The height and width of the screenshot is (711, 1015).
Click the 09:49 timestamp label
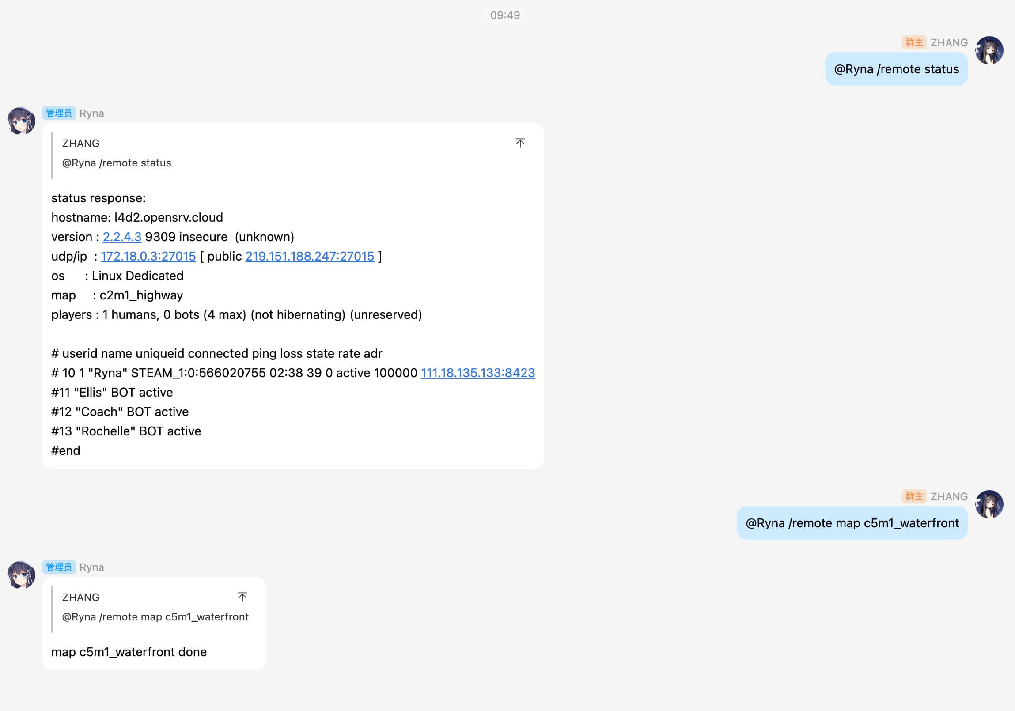(x=505, y=15)
